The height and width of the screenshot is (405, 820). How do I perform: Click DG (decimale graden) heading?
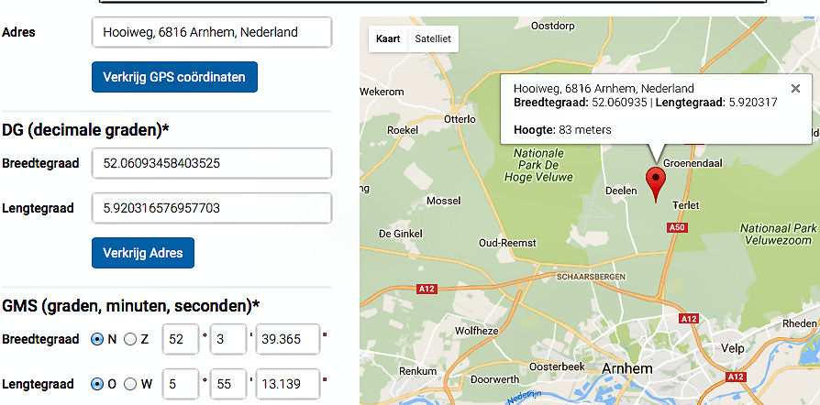pos(86,129)
